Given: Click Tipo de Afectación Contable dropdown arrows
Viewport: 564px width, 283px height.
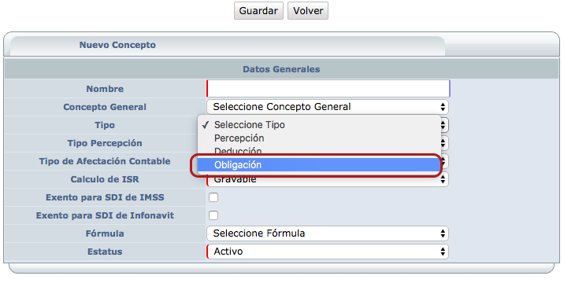Looking at the screenshot, I should tap(443, 161).
